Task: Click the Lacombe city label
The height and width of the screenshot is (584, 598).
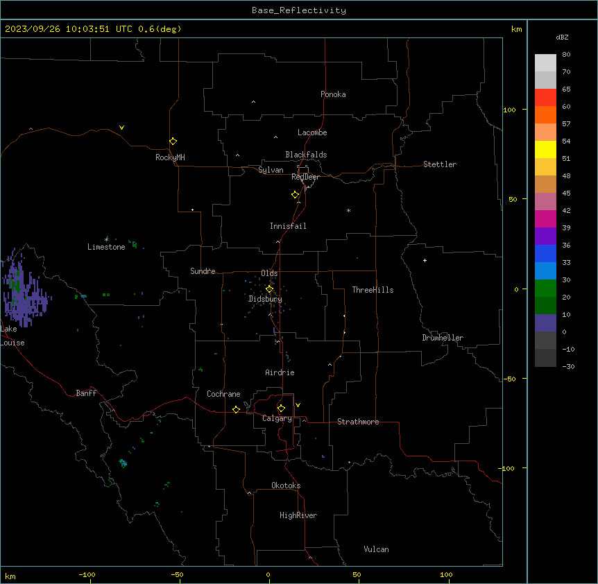Action: pyautogui.click(x=312, y=132)
